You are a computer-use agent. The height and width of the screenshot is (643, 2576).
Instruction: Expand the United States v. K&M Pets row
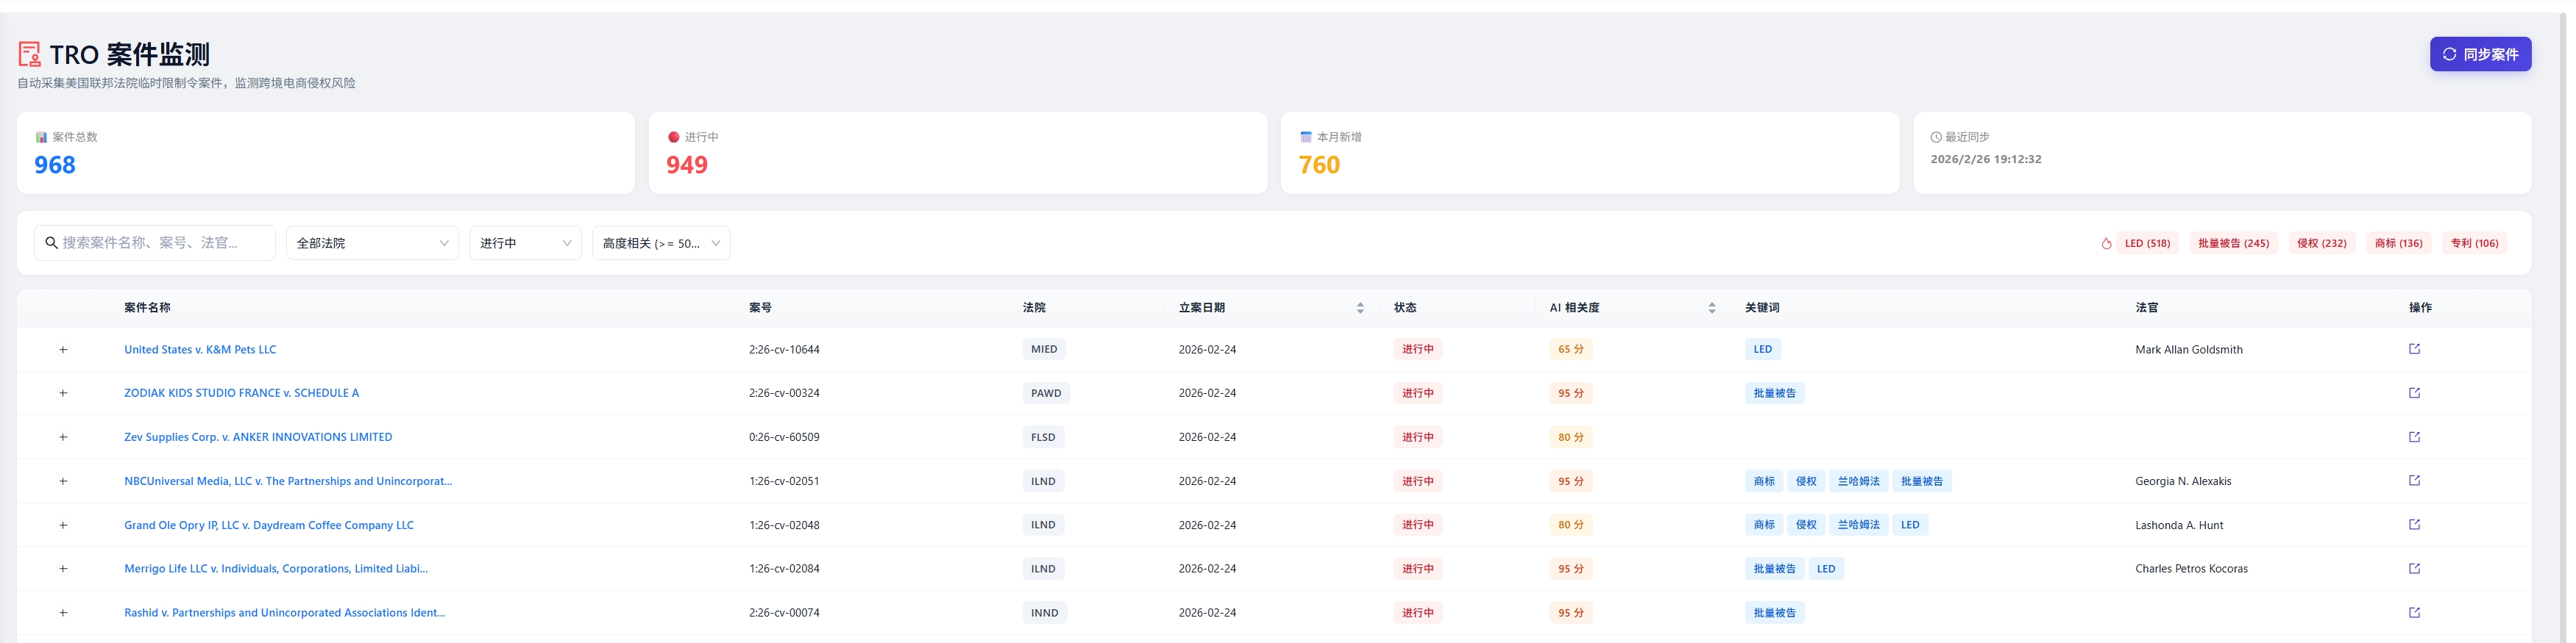[63, 350]
